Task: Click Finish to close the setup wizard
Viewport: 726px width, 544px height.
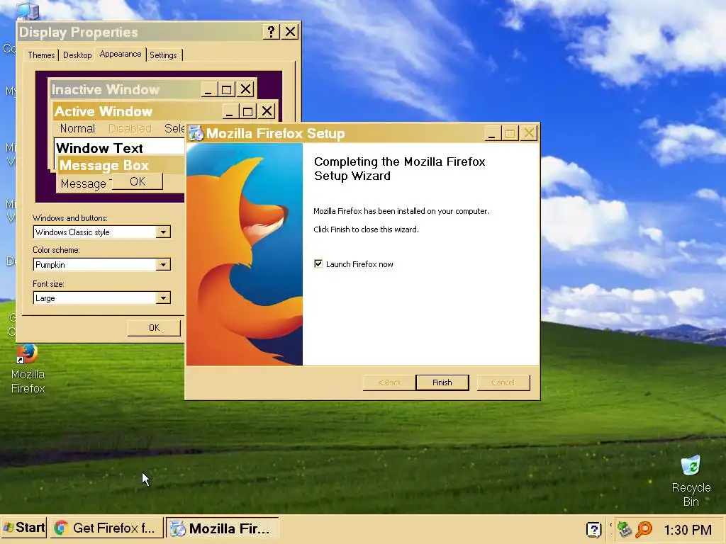Action: [442, 382]
